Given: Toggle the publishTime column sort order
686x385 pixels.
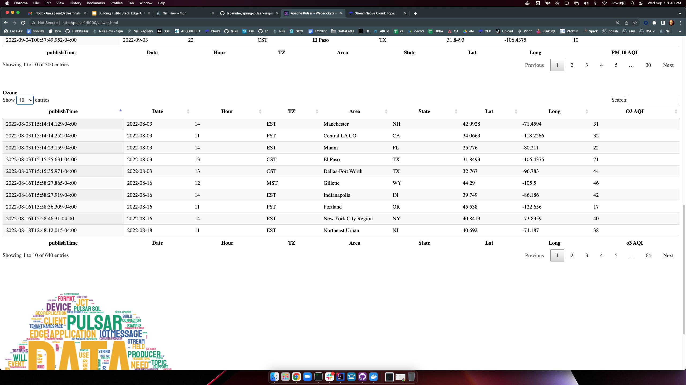Looking at the screenshot, I should tap(63, 111).
